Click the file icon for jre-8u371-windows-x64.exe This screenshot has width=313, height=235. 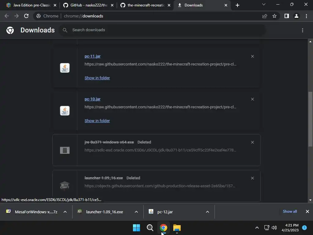[x=65, y=150]
